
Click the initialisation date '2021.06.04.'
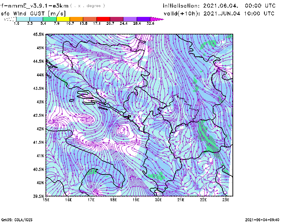point(221,6)
